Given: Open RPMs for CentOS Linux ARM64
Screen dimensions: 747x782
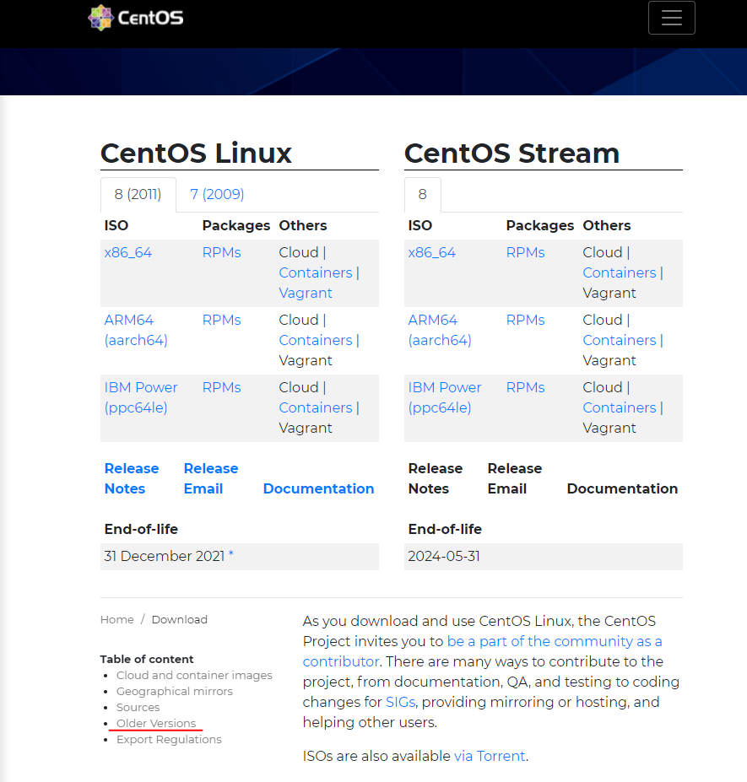Looking at the screenshot, I should pyautogui.click(x=221, y=320).
